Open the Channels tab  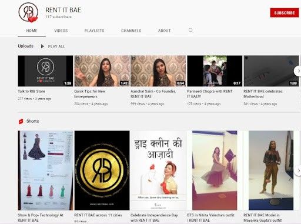pos(131,31)
